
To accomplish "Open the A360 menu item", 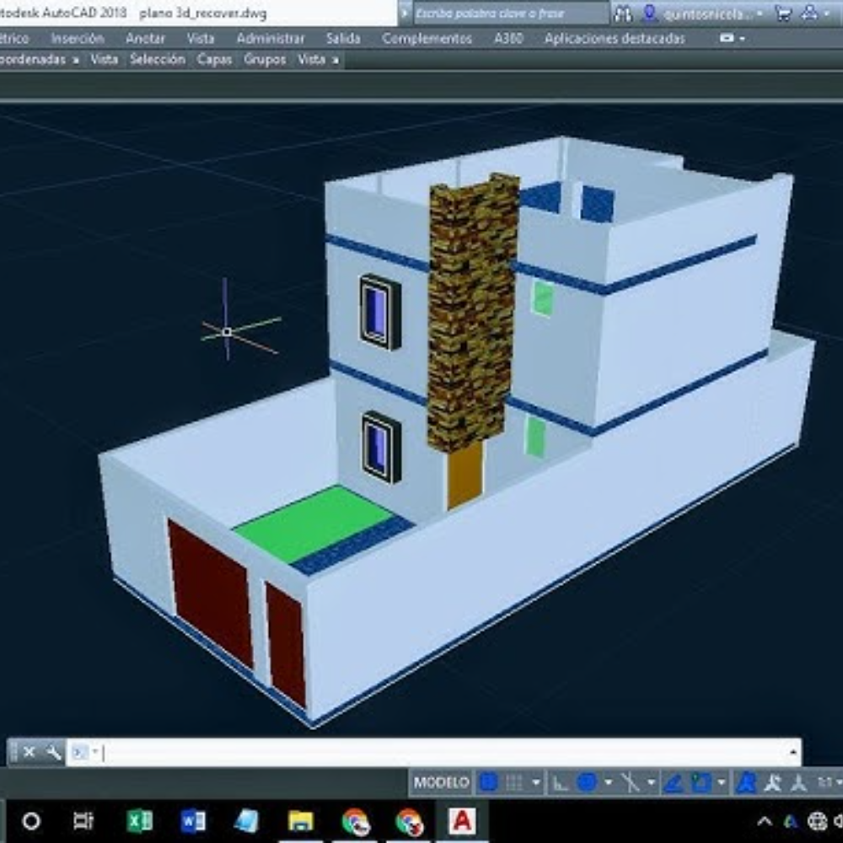I will [507, 39].
